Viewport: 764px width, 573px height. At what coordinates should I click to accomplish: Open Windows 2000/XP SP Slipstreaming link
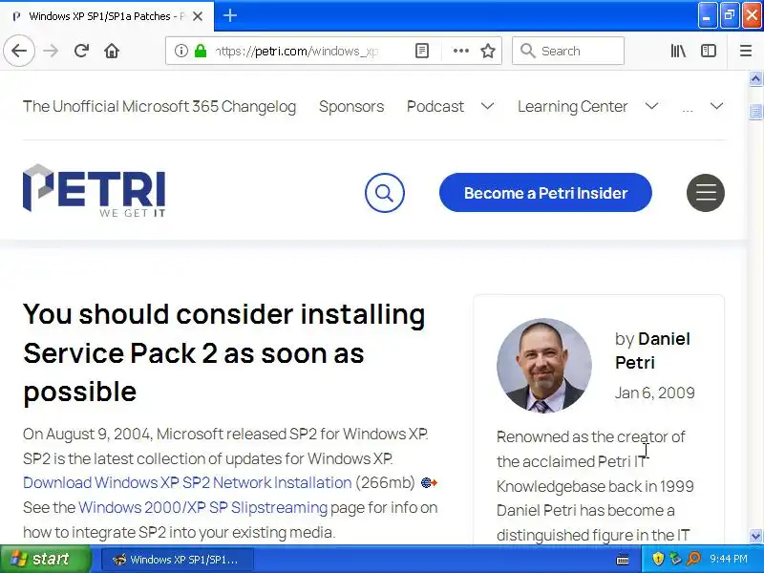point(202,508)
